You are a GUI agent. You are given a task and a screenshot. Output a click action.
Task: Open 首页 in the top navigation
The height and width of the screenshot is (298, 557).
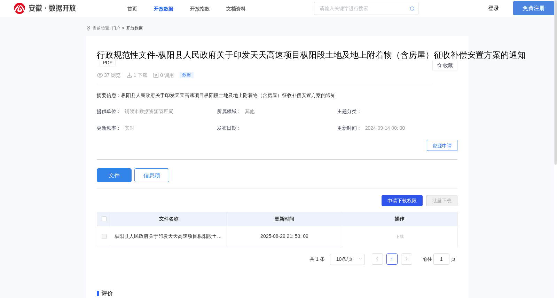[x=132, y=9]
